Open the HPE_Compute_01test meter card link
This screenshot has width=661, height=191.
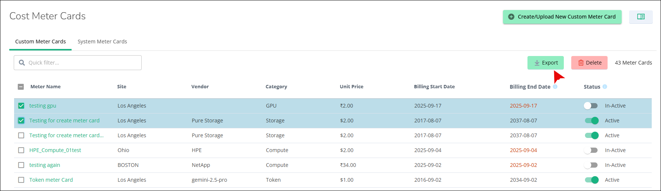point(55,150)
